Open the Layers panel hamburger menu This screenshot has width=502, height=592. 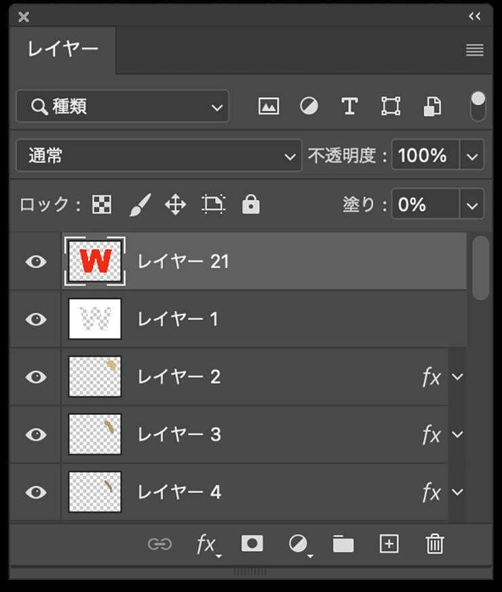475,50
